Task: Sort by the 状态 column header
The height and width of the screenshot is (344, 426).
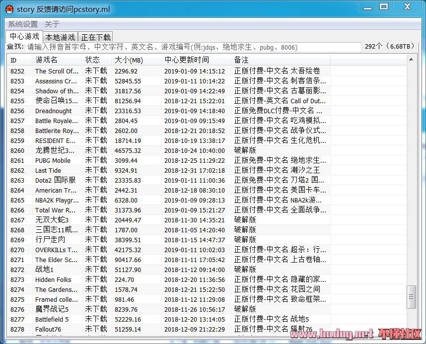Action: pyautogui.click(x=96, y=60)
